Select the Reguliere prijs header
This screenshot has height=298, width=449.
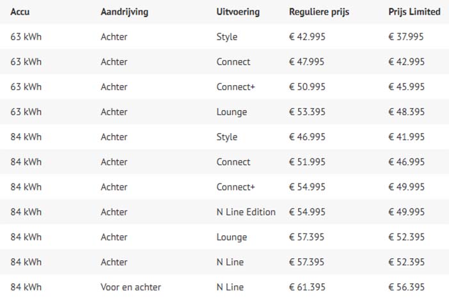[x=319, y=12]
